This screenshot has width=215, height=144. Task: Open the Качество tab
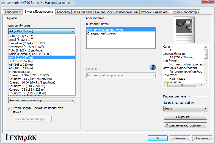coord(63,12)
